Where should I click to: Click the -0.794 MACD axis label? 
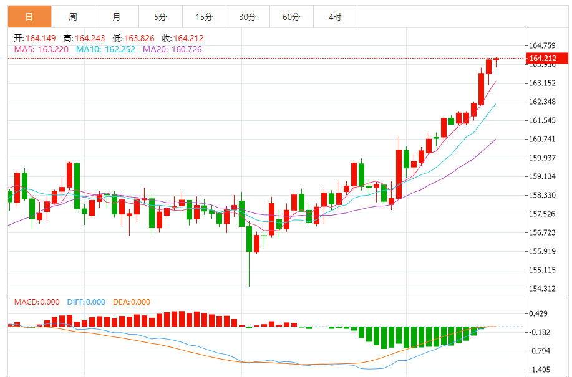[540, 351]
